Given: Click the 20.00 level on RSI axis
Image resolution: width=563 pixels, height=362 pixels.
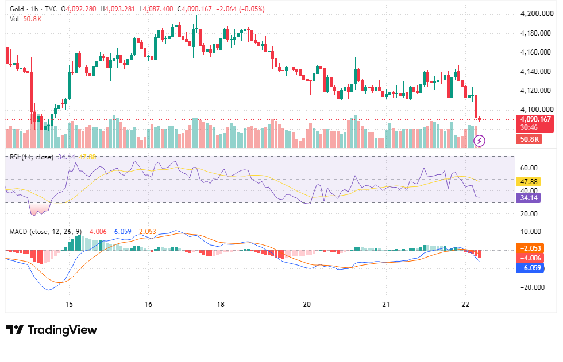Looking at the screenshot, I should tap(529, 214).
